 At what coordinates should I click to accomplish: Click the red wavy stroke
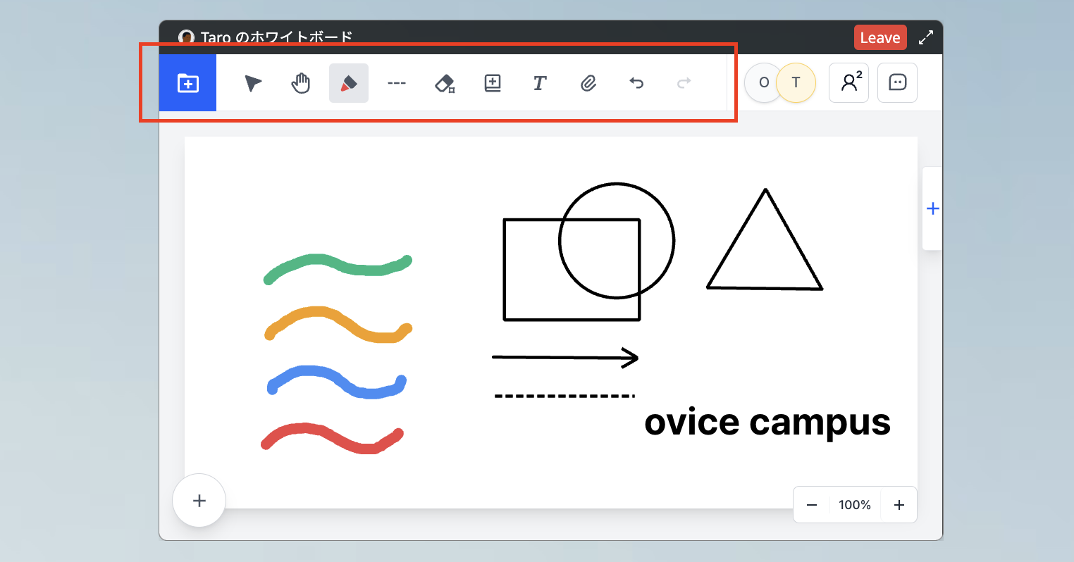click(x=331, y=438)
